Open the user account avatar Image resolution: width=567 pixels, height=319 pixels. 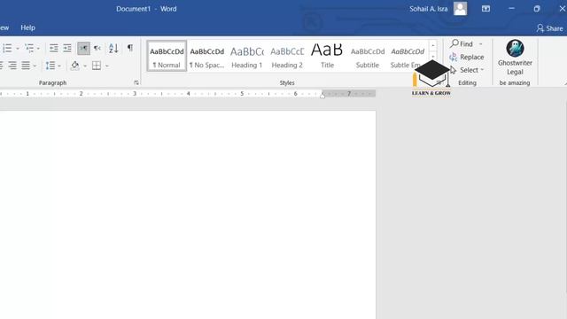point(460,9)
